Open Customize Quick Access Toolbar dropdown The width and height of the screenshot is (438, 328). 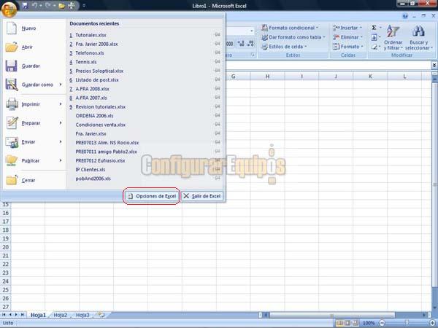coord(84,6)
